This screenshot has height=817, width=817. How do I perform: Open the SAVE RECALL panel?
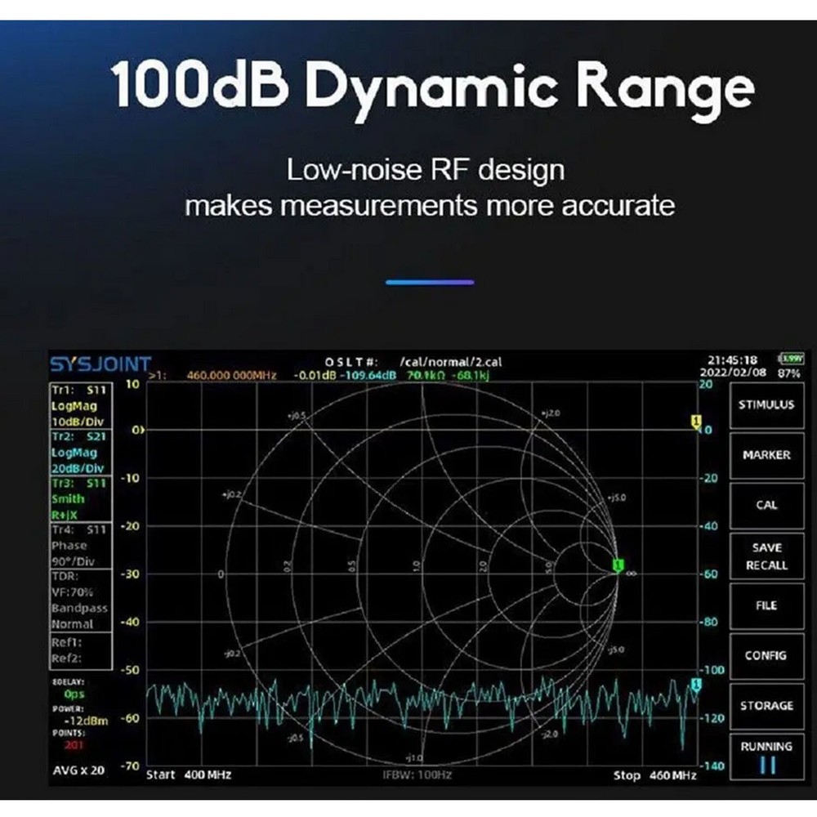pyautogui.click(x=766, y=556)
